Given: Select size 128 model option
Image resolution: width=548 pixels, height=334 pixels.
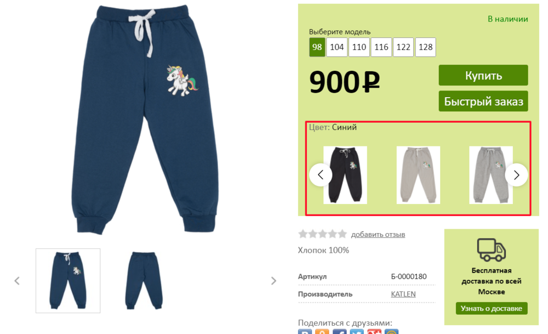Looking at the screenshot, I should (425, 47).
